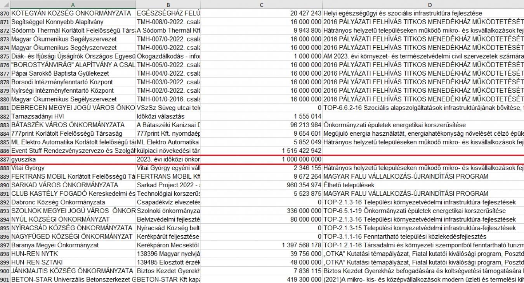Click cell KÖTEGYÁN KÖZSÉG ÖNKORMÁNYZATA
Screen dimensions: 524x283
click(x=73, y=13)
